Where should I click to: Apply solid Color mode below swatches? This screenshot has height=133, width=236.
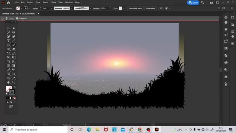tap(7, 98)
